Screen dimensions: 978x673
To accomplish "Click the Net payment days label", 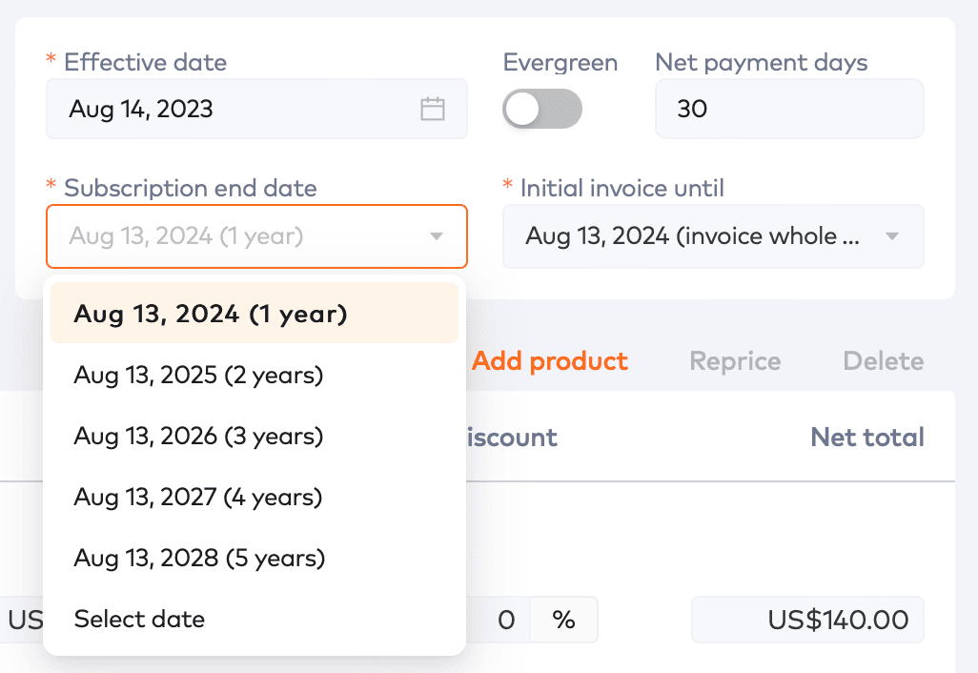I will (762, 63).
